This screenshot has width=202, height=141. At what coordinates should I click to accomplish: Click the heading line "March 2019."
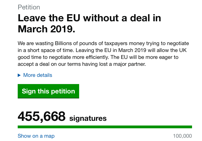46,29
